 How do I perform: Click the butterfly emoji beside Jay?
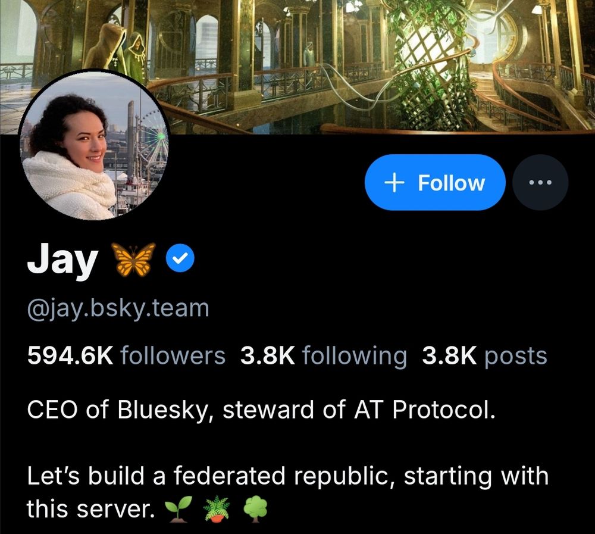(x=133, y=259)
